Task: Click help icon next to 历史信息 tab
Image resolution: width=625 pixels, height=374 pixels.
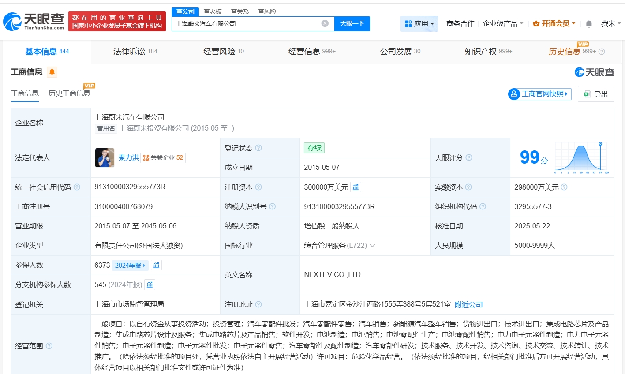Action: (602, 52)
